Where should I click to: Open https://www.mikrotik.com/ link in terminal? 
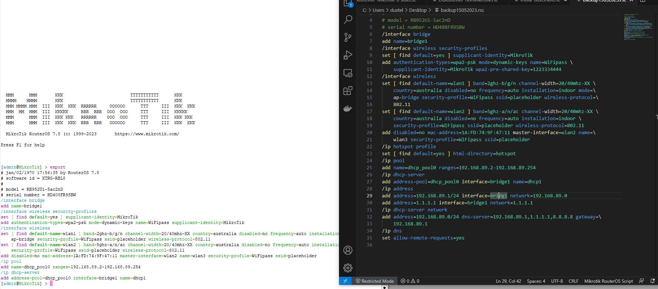(x=147, y=134)
